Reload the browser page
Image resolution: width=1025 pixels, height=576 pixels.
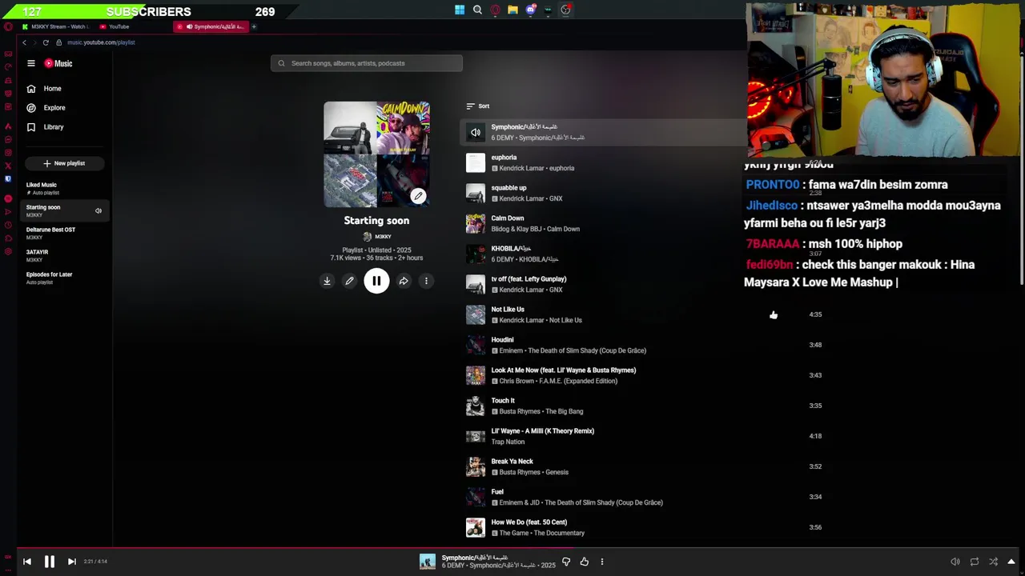click(46, 42)
